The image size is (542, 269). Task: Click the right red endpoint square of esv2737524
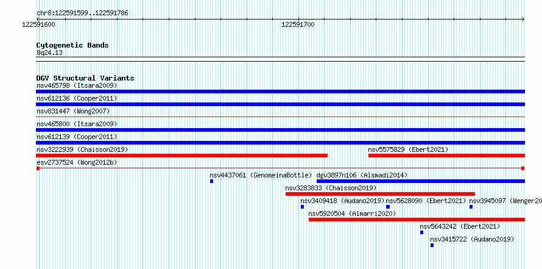click(x=523, y=168)
